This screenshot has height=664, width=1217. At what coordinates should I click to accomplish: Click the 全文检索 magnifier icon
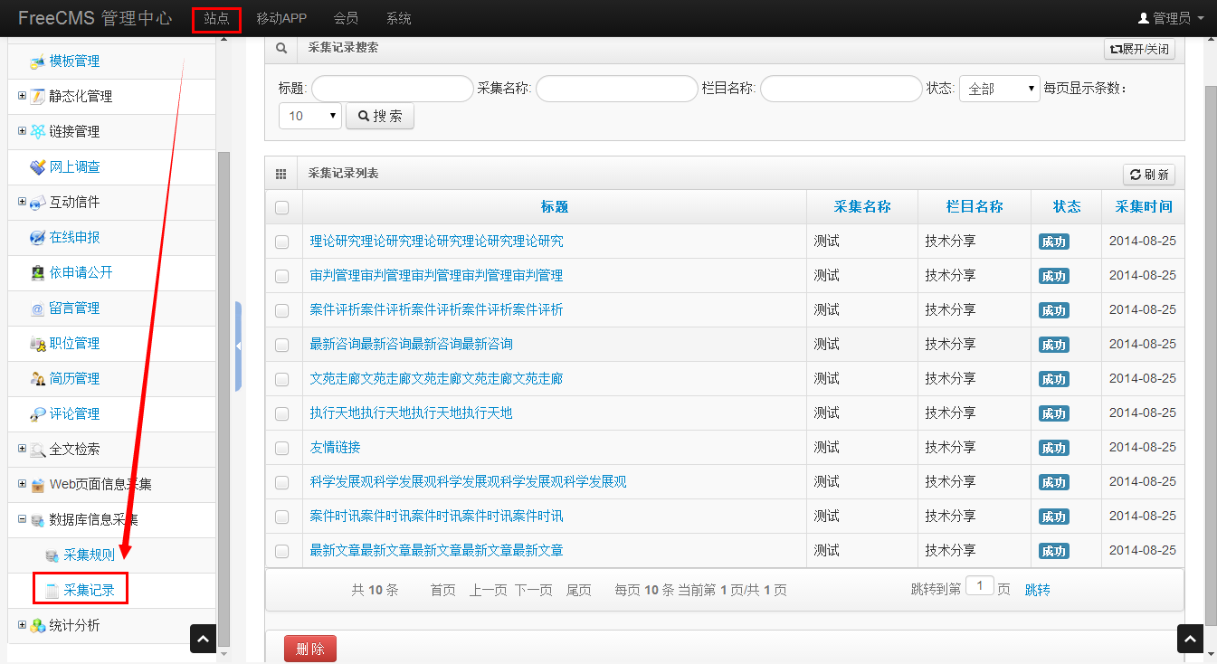(37, 450)
